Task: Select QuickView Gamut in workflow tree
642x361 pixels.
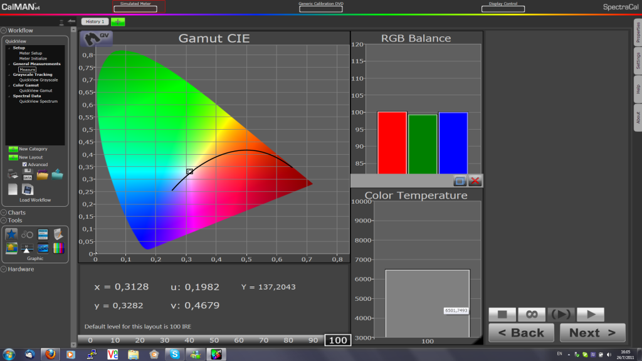Action: click(x=36, y=90)
